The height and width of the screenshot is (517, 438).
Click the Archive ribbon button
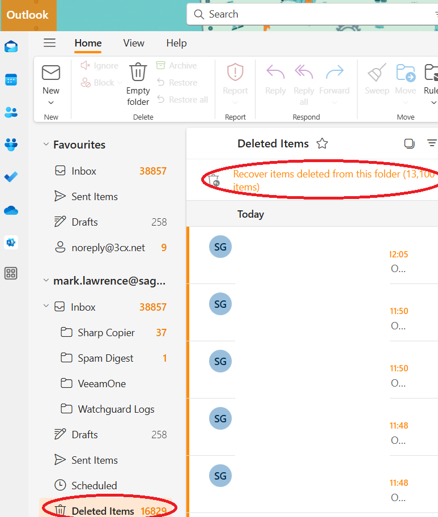pos(176,65)
